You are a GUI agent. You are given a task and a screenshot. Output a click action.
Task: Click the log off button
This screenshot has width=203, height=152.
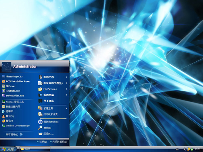coord(42,142)
